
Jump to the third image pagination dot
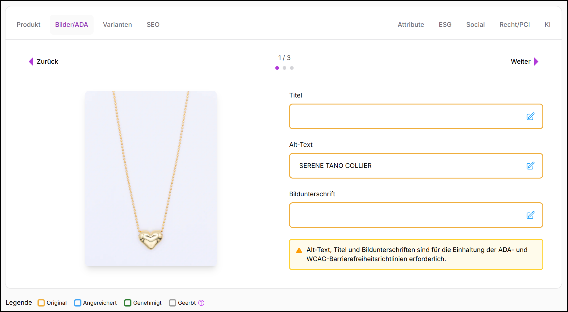click(x=292, y=68)
